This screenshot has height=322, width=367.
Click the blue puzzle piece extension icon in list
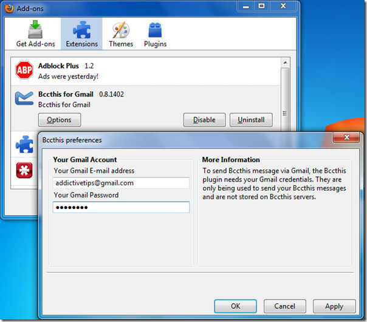(x=24, y=144)
